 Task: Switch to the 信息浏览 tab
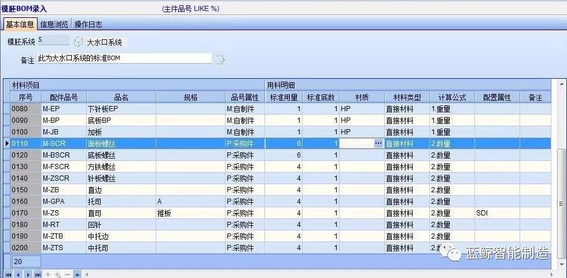tap(54, 24)
